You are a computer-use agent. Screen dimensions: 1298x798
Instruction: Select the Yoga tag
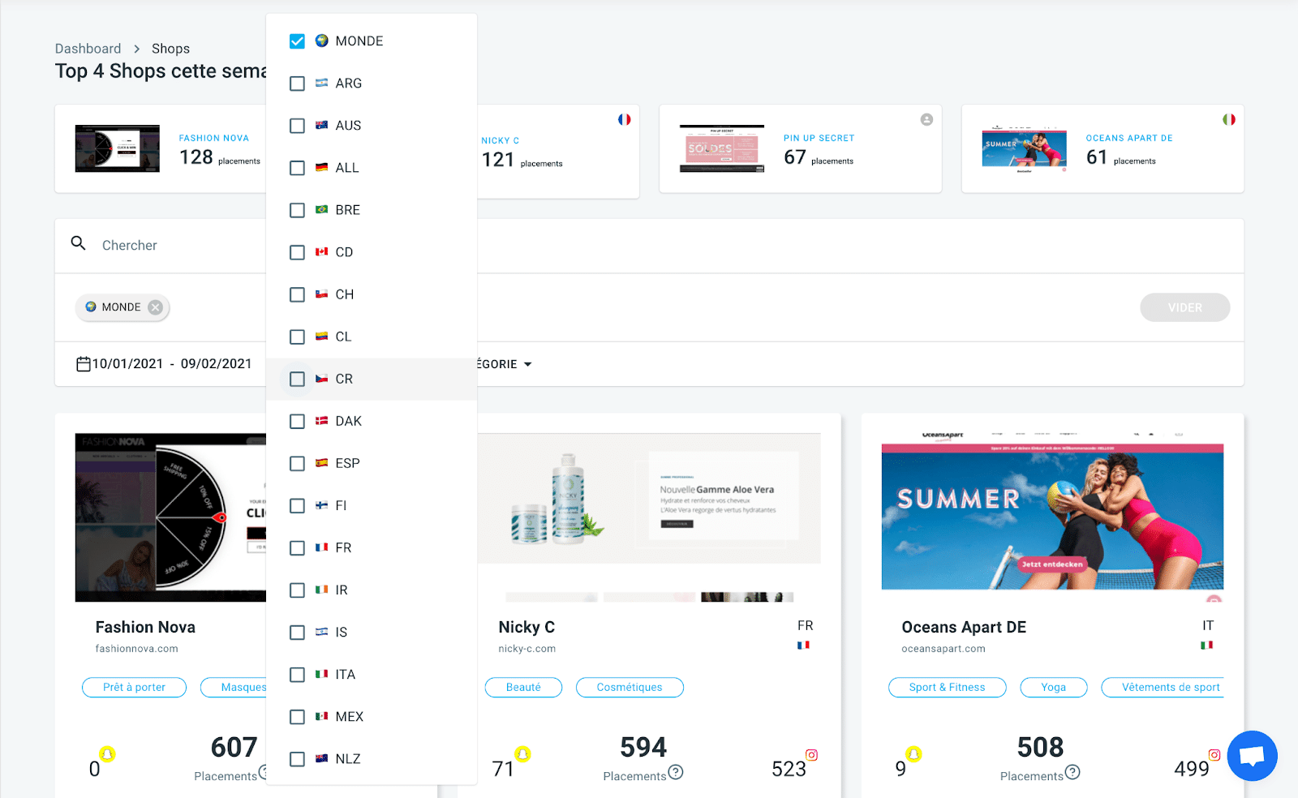pos(1053,687)
